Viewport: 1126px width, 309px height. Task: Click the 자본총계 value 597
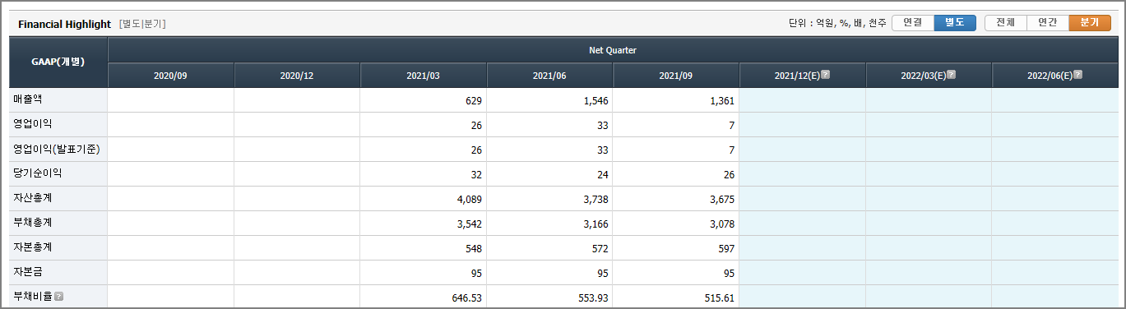pyautogui.click(x=726, y=248)
